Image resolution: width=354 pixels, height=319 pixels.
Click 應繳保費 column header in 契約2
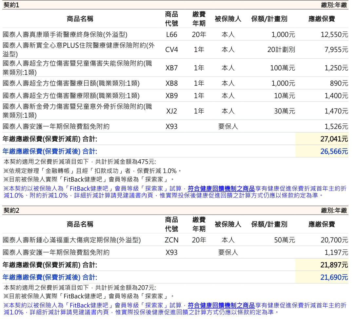click(322, 224)
